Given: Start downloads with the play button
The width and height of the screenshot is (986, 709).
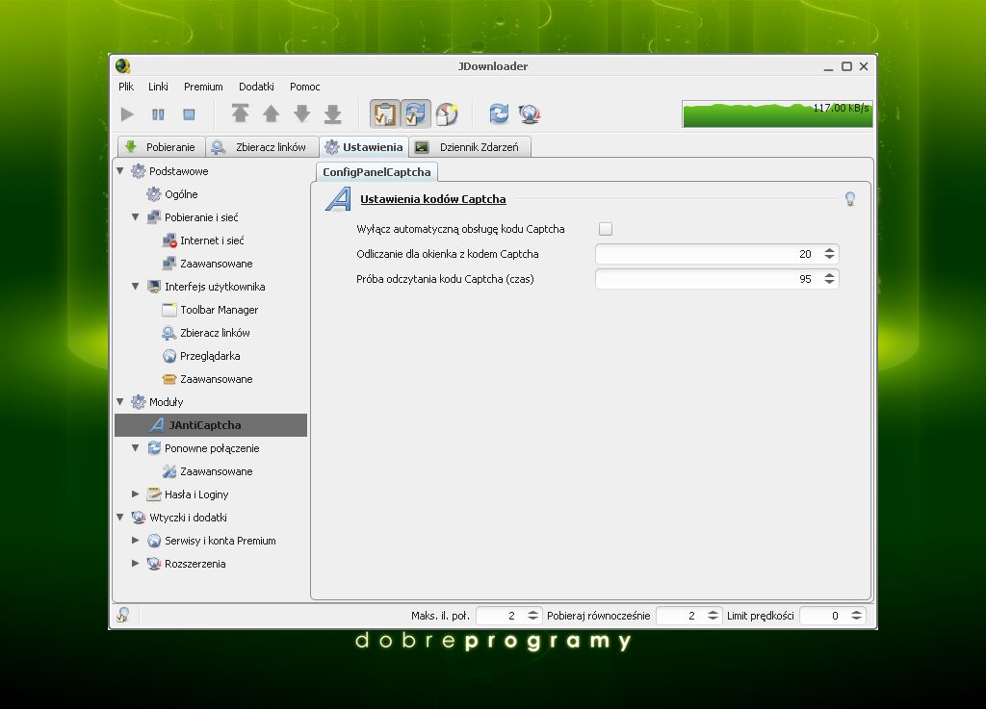Looking at the screenshot, I should (x=127, y=114).
